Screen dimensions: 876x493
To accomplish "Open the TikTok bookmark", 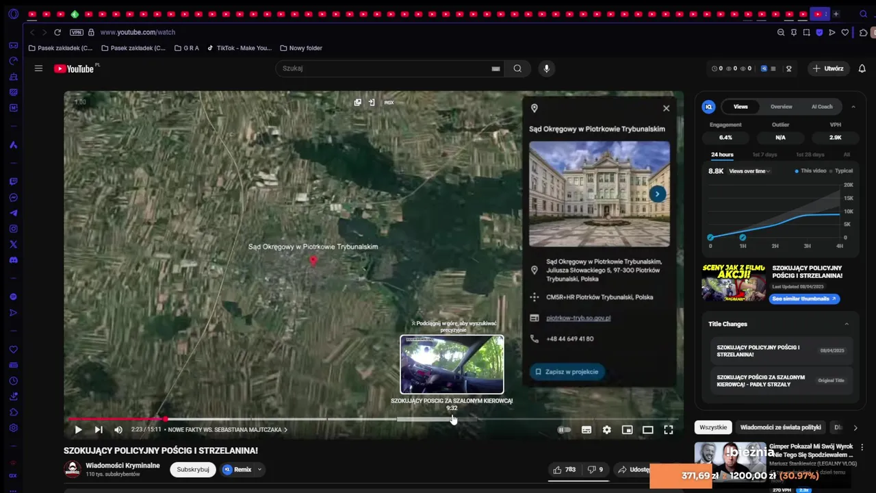I will (240, 48).
